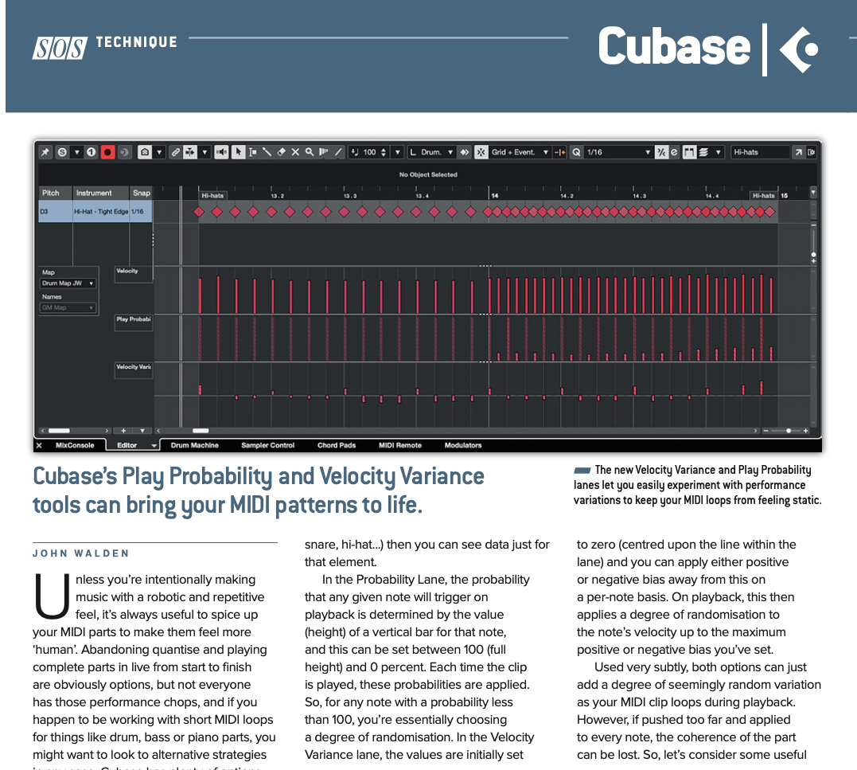The height and width of the screenshot is (770, 857).
Task: Toggle the slash-dots icon beside quantize field
Action: [661, 152]
